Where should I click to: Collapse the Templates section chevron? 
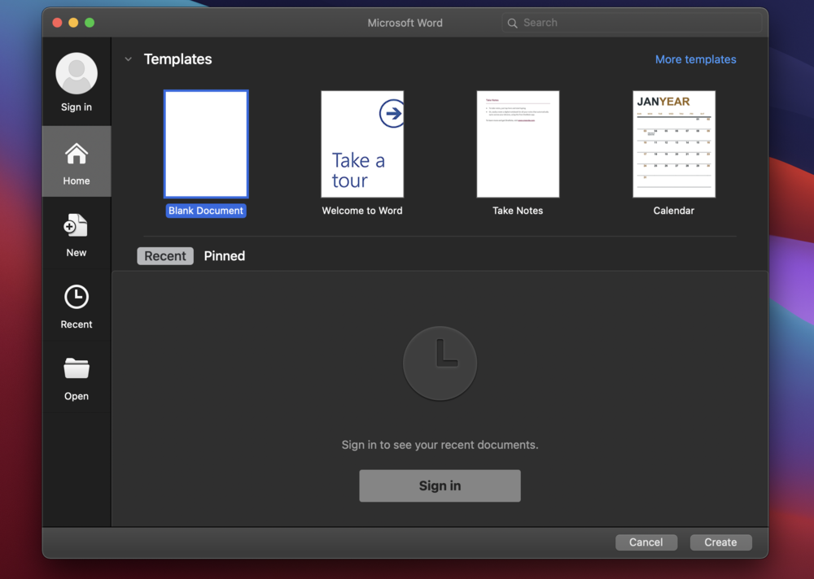pyautogui.click(x=128, y=59)
